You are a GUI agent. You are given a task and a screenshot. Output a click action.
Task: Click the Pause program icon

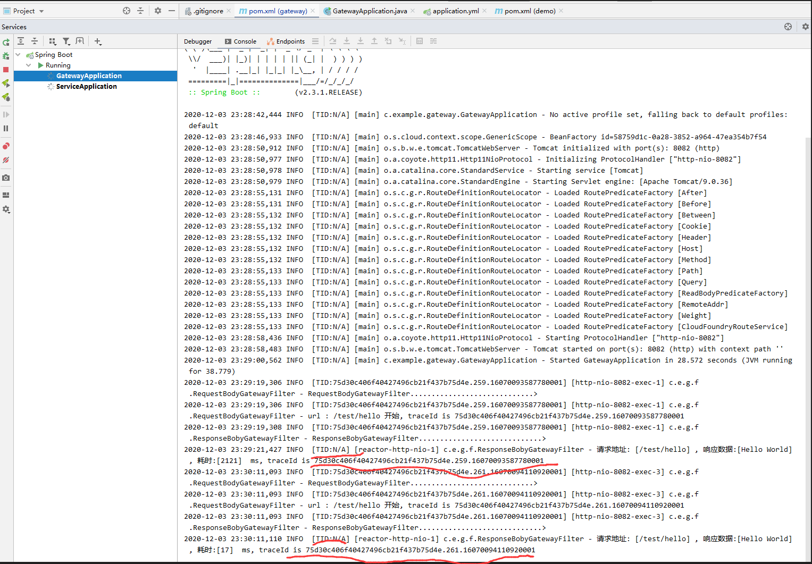tap(6, 128)
